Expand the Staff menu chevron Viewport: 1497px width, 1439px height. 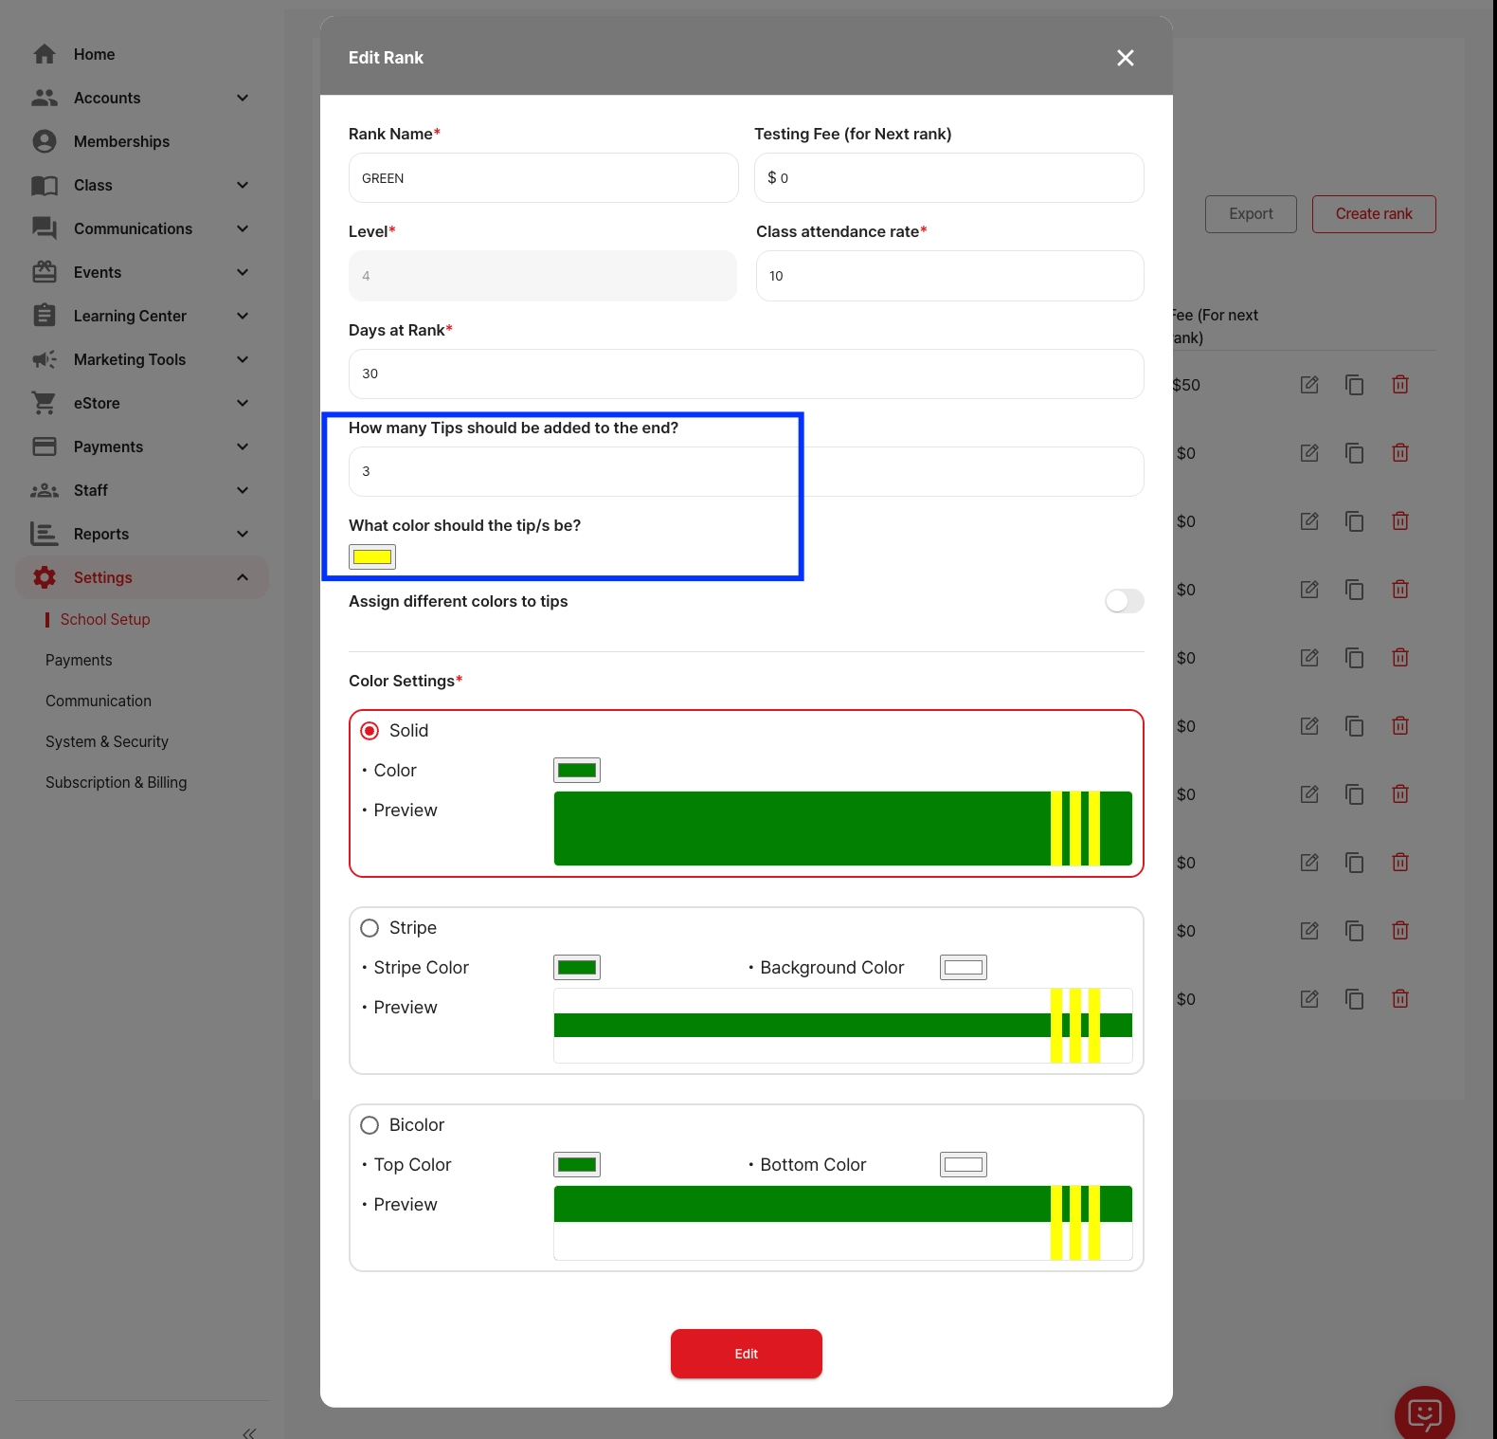(x=243, y=490)
